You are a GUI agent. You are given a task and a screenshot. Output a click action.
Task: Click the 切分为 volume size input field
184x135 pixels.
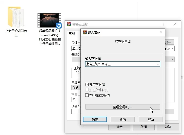point(76,112)
